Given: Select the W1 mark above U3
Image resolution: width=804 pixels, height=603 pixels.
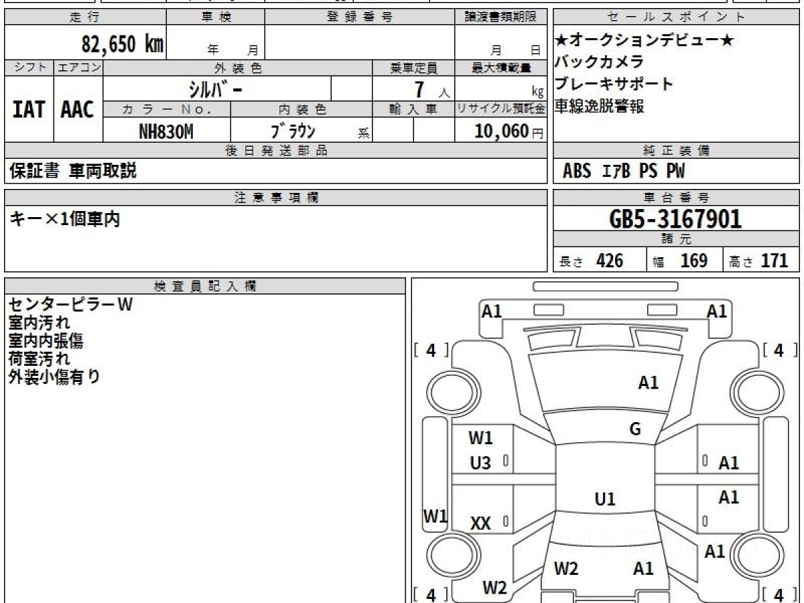Looking at the screenshot, I should (x=480, y=438).
